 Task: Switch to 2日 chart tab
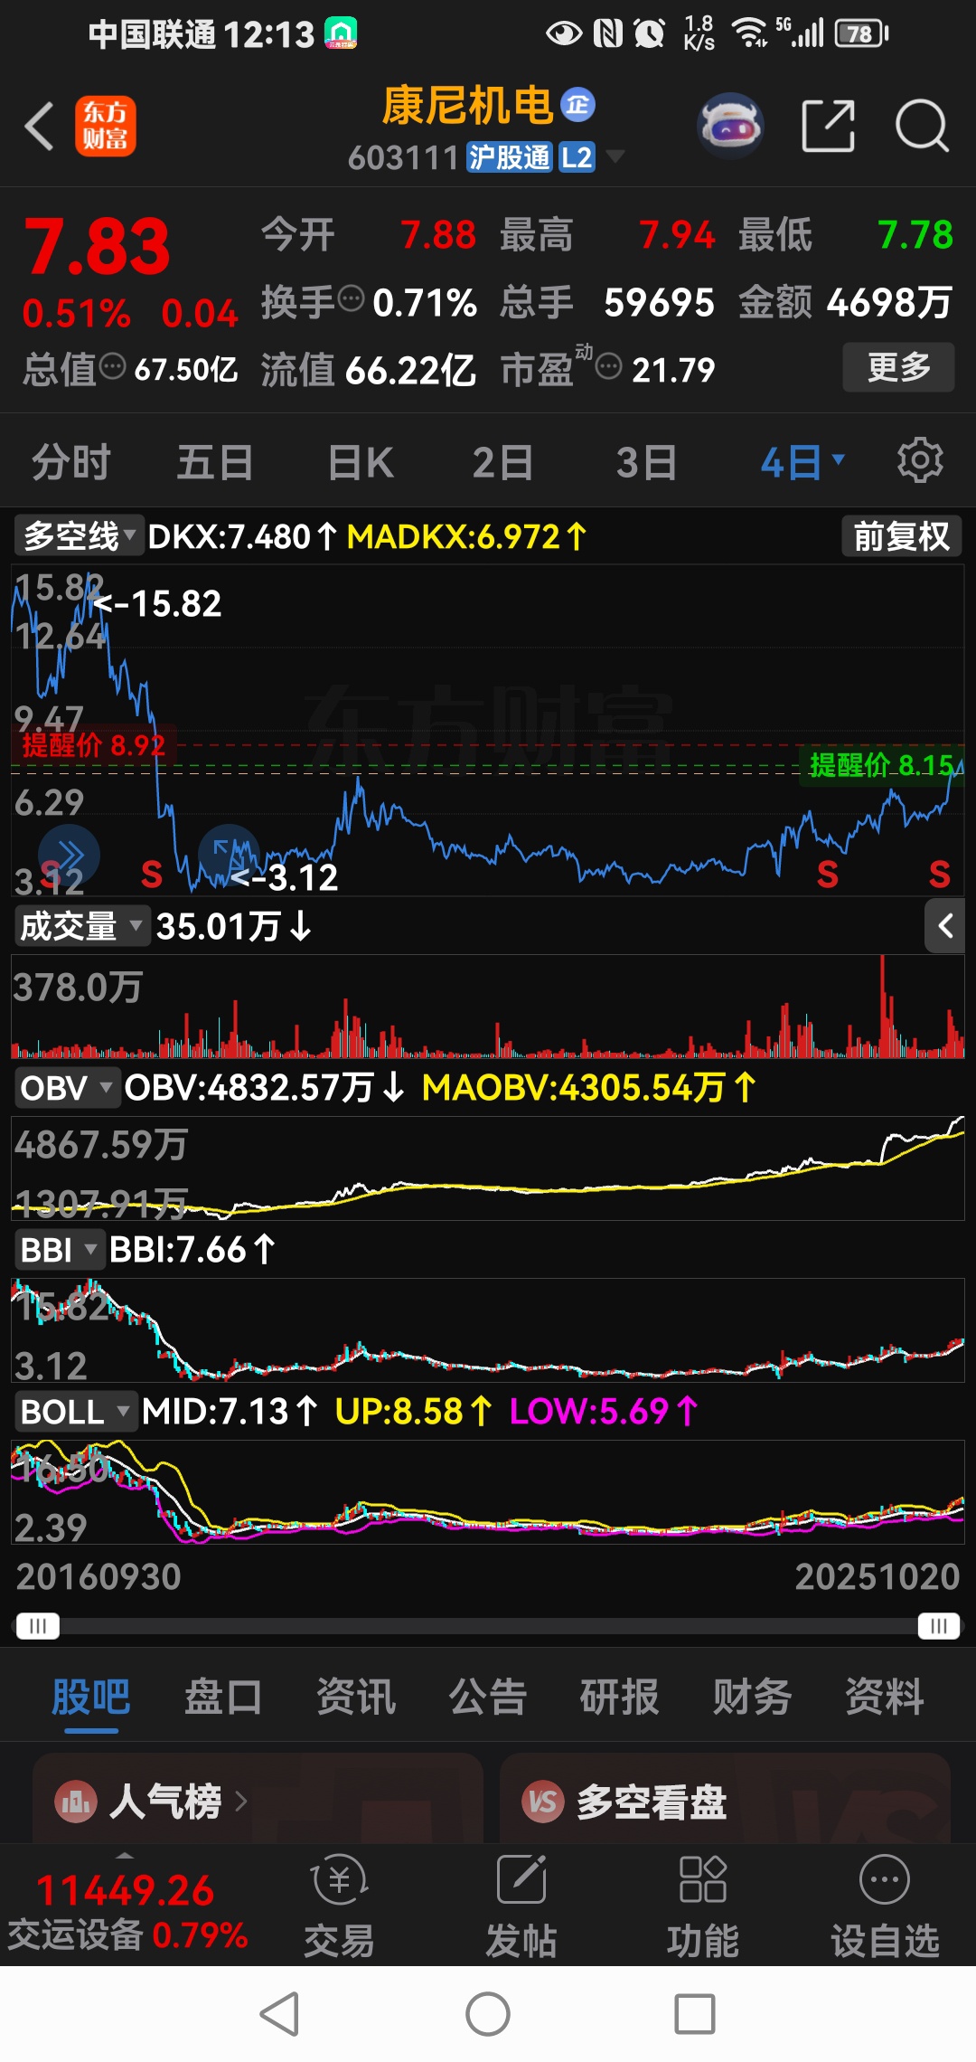point(502,462)
